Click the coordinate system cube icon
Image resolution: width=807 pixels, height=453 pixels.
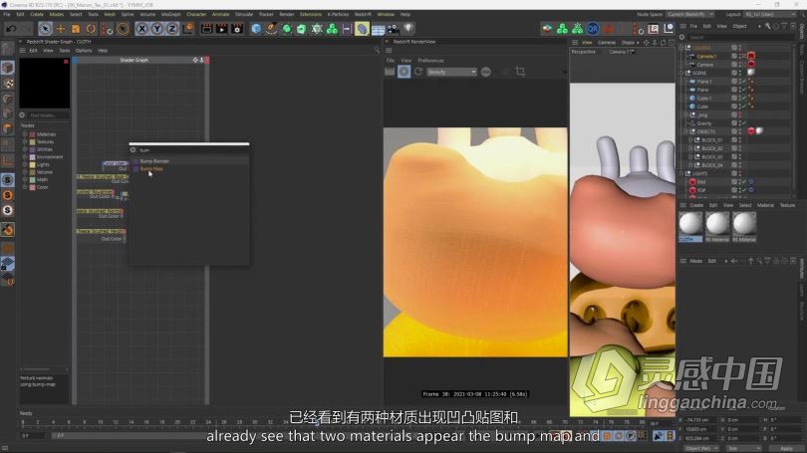pos(188,29)
